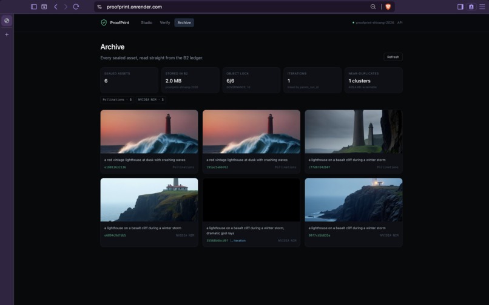Viewport: 489px width, 305px height.
Task: Open thumbnail of asset 90f7cd5b835a
Action: pos(354,200)
